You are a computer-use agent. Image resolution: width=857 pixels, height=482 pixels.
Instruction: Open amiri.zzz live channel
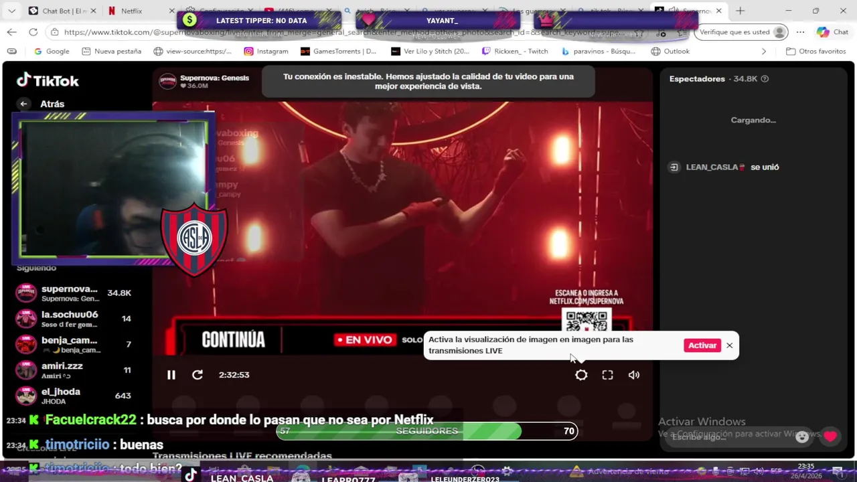pos(74,370)
